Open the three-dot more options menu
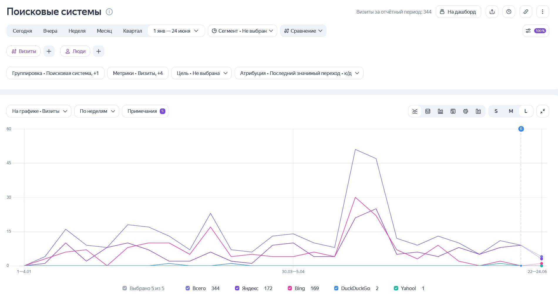558x298 pixels. [x=542, y=12]
